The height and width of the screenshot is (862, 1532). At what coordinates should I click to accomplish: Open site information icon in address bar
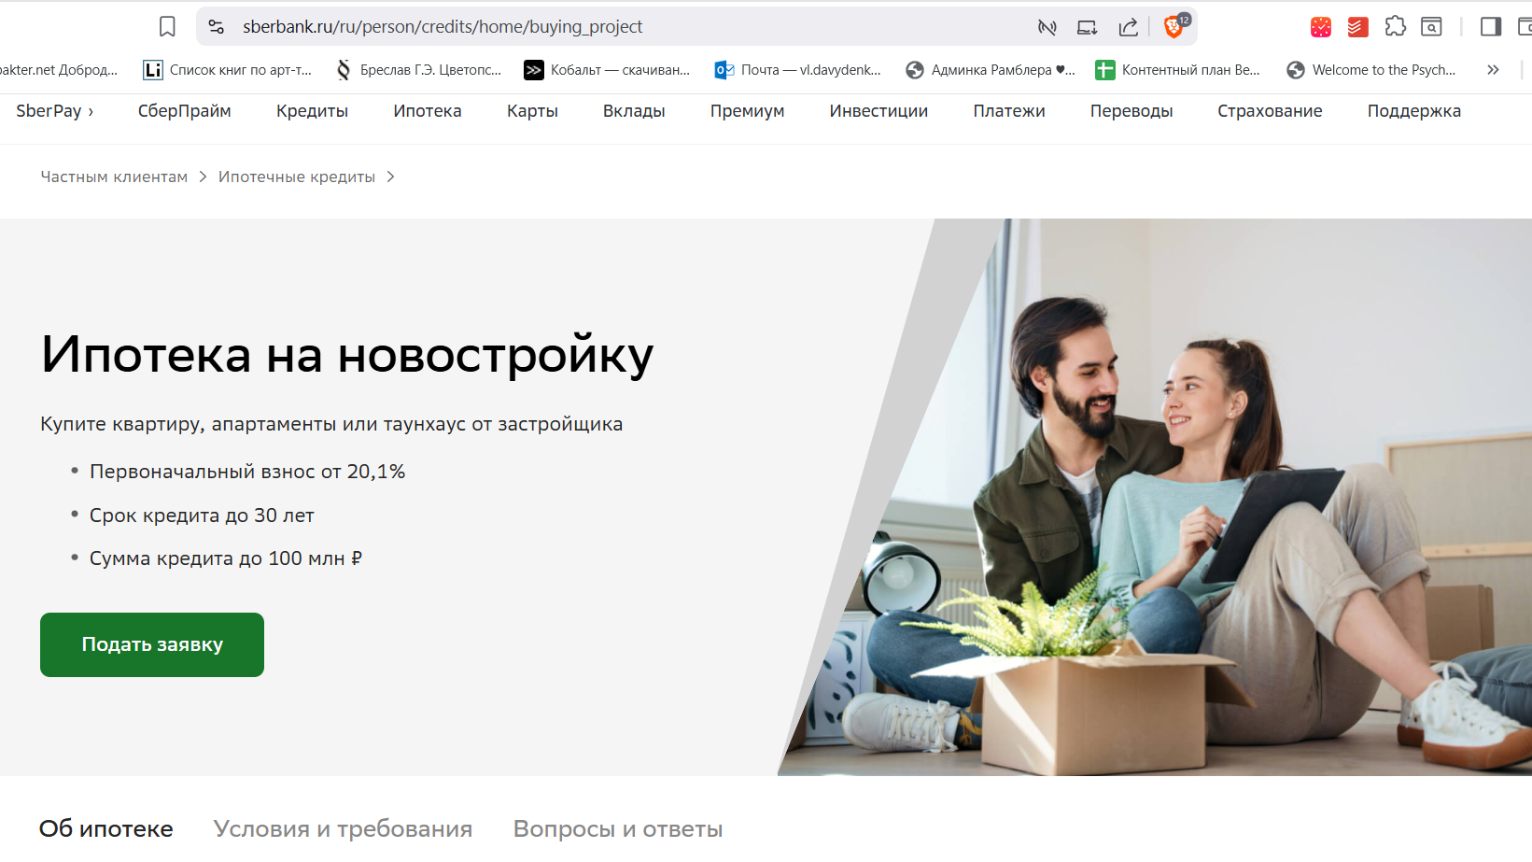[x=217, y=27]
